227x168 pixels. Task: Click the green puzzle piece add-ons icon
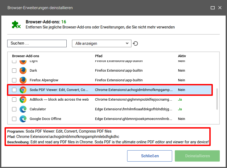tap(16, 25)
